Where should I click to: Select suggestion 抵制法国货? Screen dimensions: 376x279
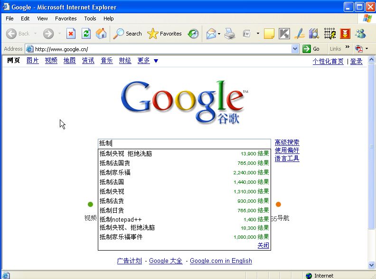[184, 163]
